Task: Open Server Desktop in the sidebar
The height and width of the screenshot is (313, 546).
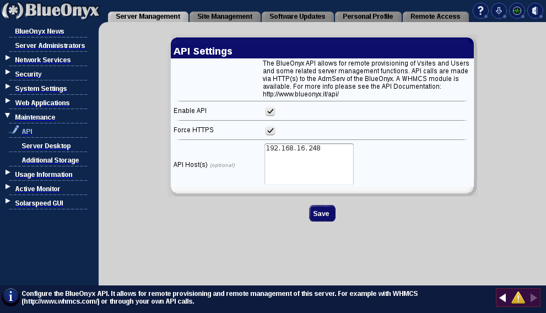Action: tap(46, 146)
